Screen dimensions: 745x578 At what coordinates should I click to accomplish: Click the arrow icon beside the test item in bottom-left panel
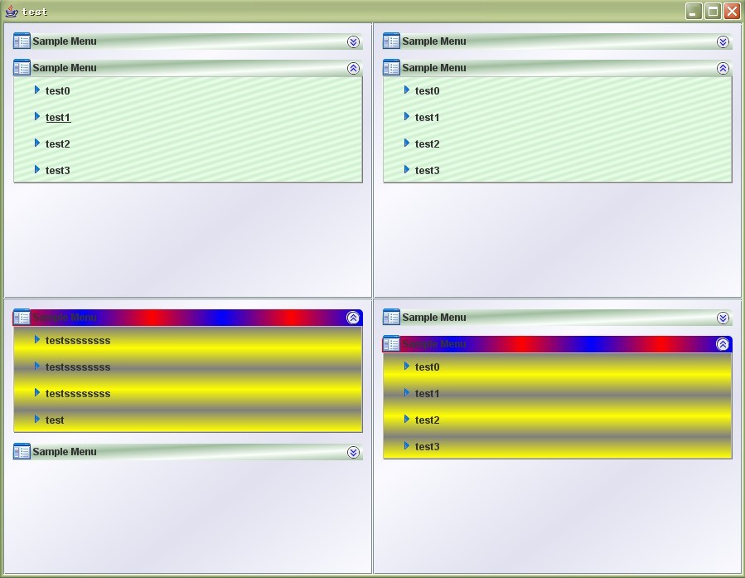tap(36, 420)
